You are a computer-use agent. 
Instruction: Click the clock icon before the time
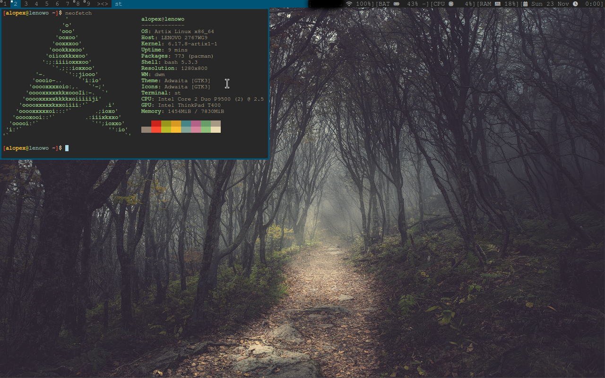[x=575, y=4]
